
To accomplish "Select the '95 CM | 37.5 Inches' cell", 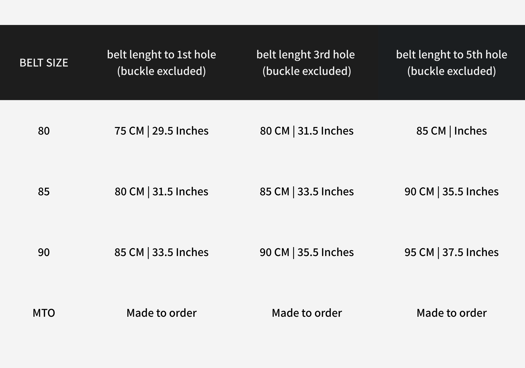I will [x=451, y=252].
